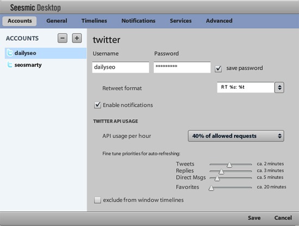
Task: Select the seosmarty account
Action: pyautogui.click(x=46, y=65)
